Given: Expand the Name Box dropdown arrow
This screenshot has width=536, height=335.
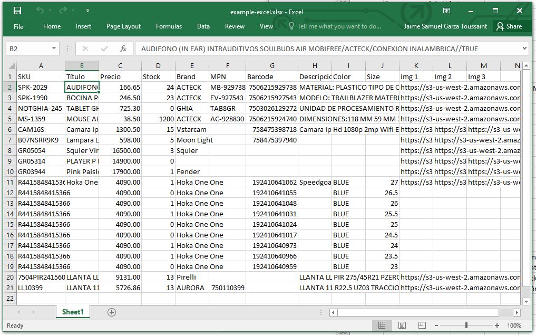Looking at the screenshot, I should click(x=54, y=48).
